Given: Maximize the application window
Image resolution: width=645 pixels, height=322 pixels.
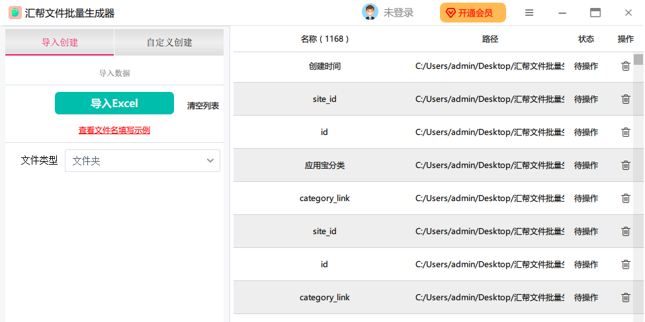Looking at the screenshot, I should (595, 13).
